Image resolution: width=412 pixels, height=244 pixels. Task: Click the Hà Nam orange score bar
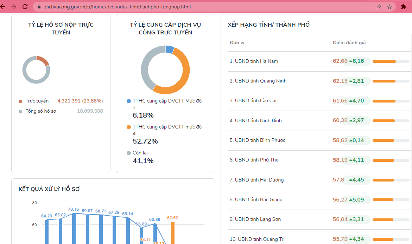pos(384,61)
